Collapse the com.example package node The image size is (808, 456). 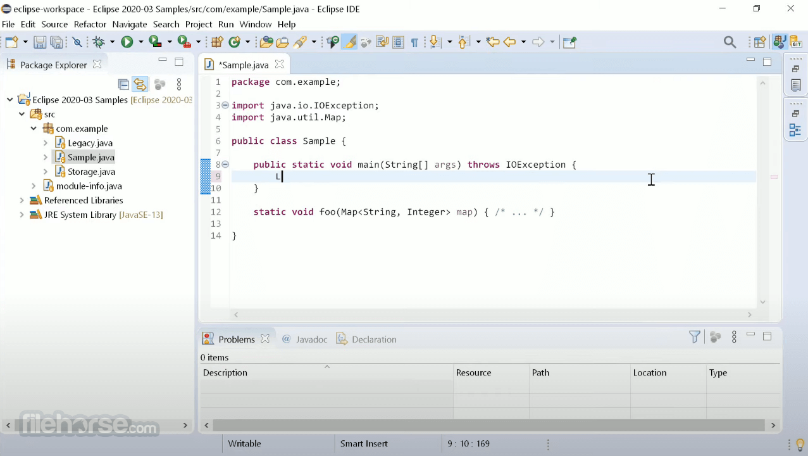click(34, 129)
